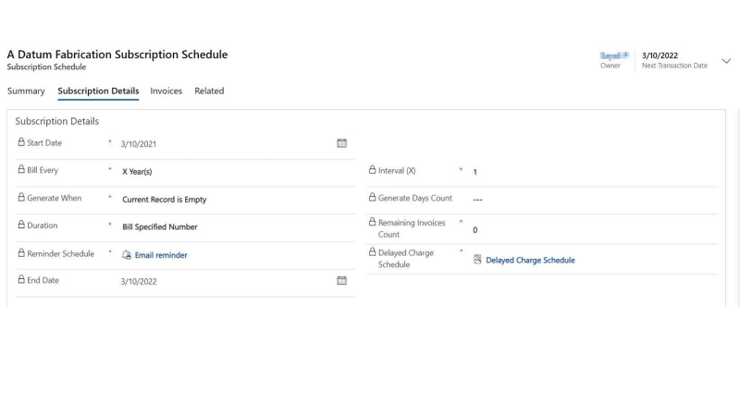Screen dimensions: 740x416
Task: Click the Email reminder lookup icon
Action: (x=127, y=255)
